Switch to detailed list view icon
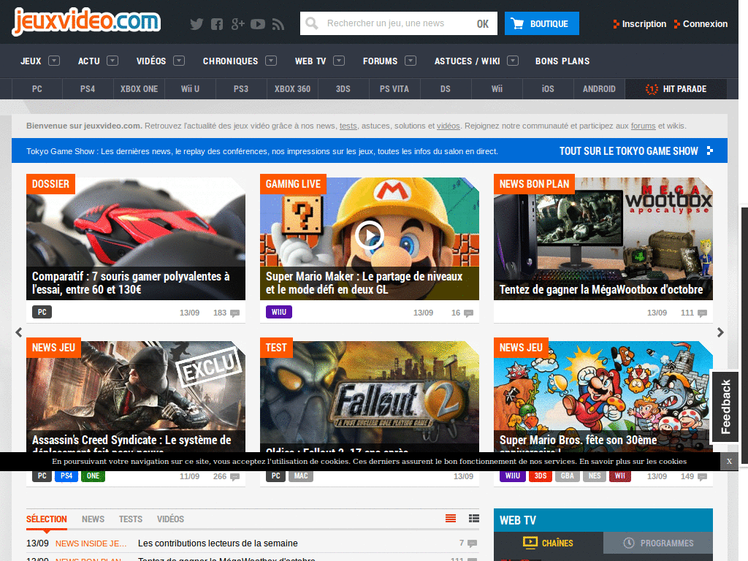This screenshot has height=561, width=748. 473,519
